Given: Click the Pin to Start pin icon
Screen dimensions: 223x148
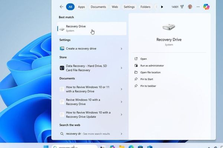Looking at the screenshot, I should [136, 79].
